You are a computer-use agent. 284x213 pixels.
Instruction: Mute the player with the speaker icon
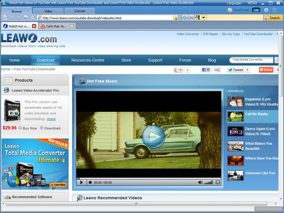[200, 182]
